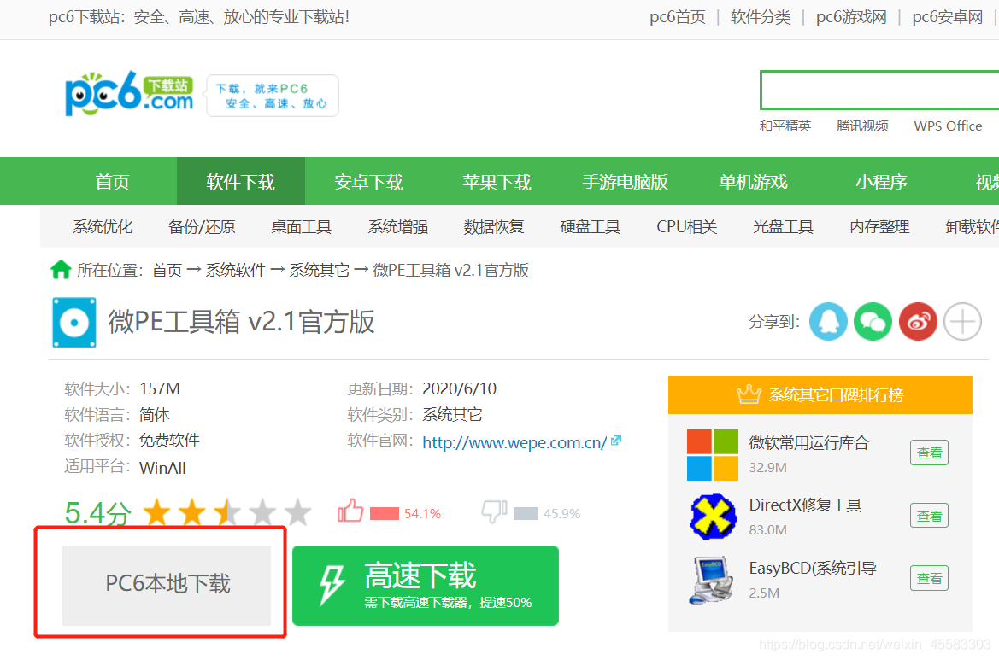Click the pc6.com site logo
999x660 pixels.
(x=129, y=94)
